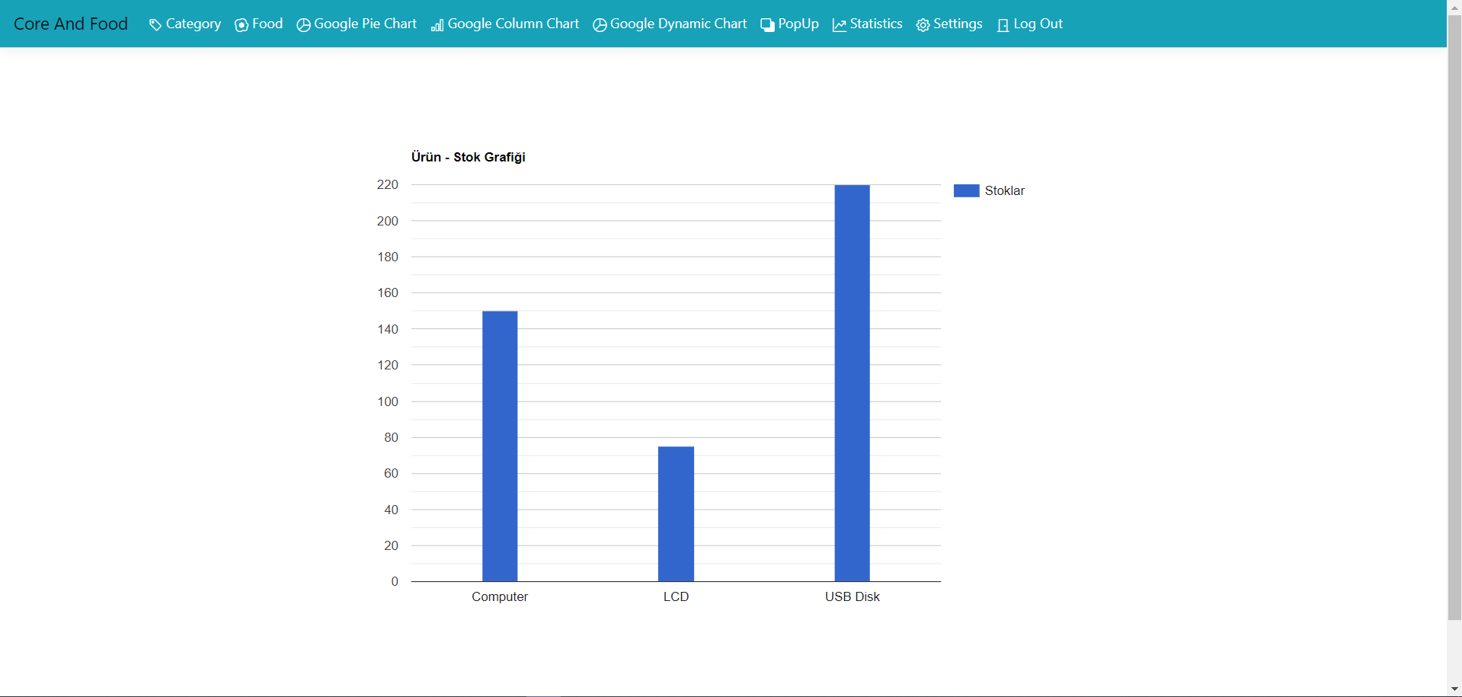This screenshot has height=697, width=1462.
Task: Click the Food target icon
Action: point(240,24)
